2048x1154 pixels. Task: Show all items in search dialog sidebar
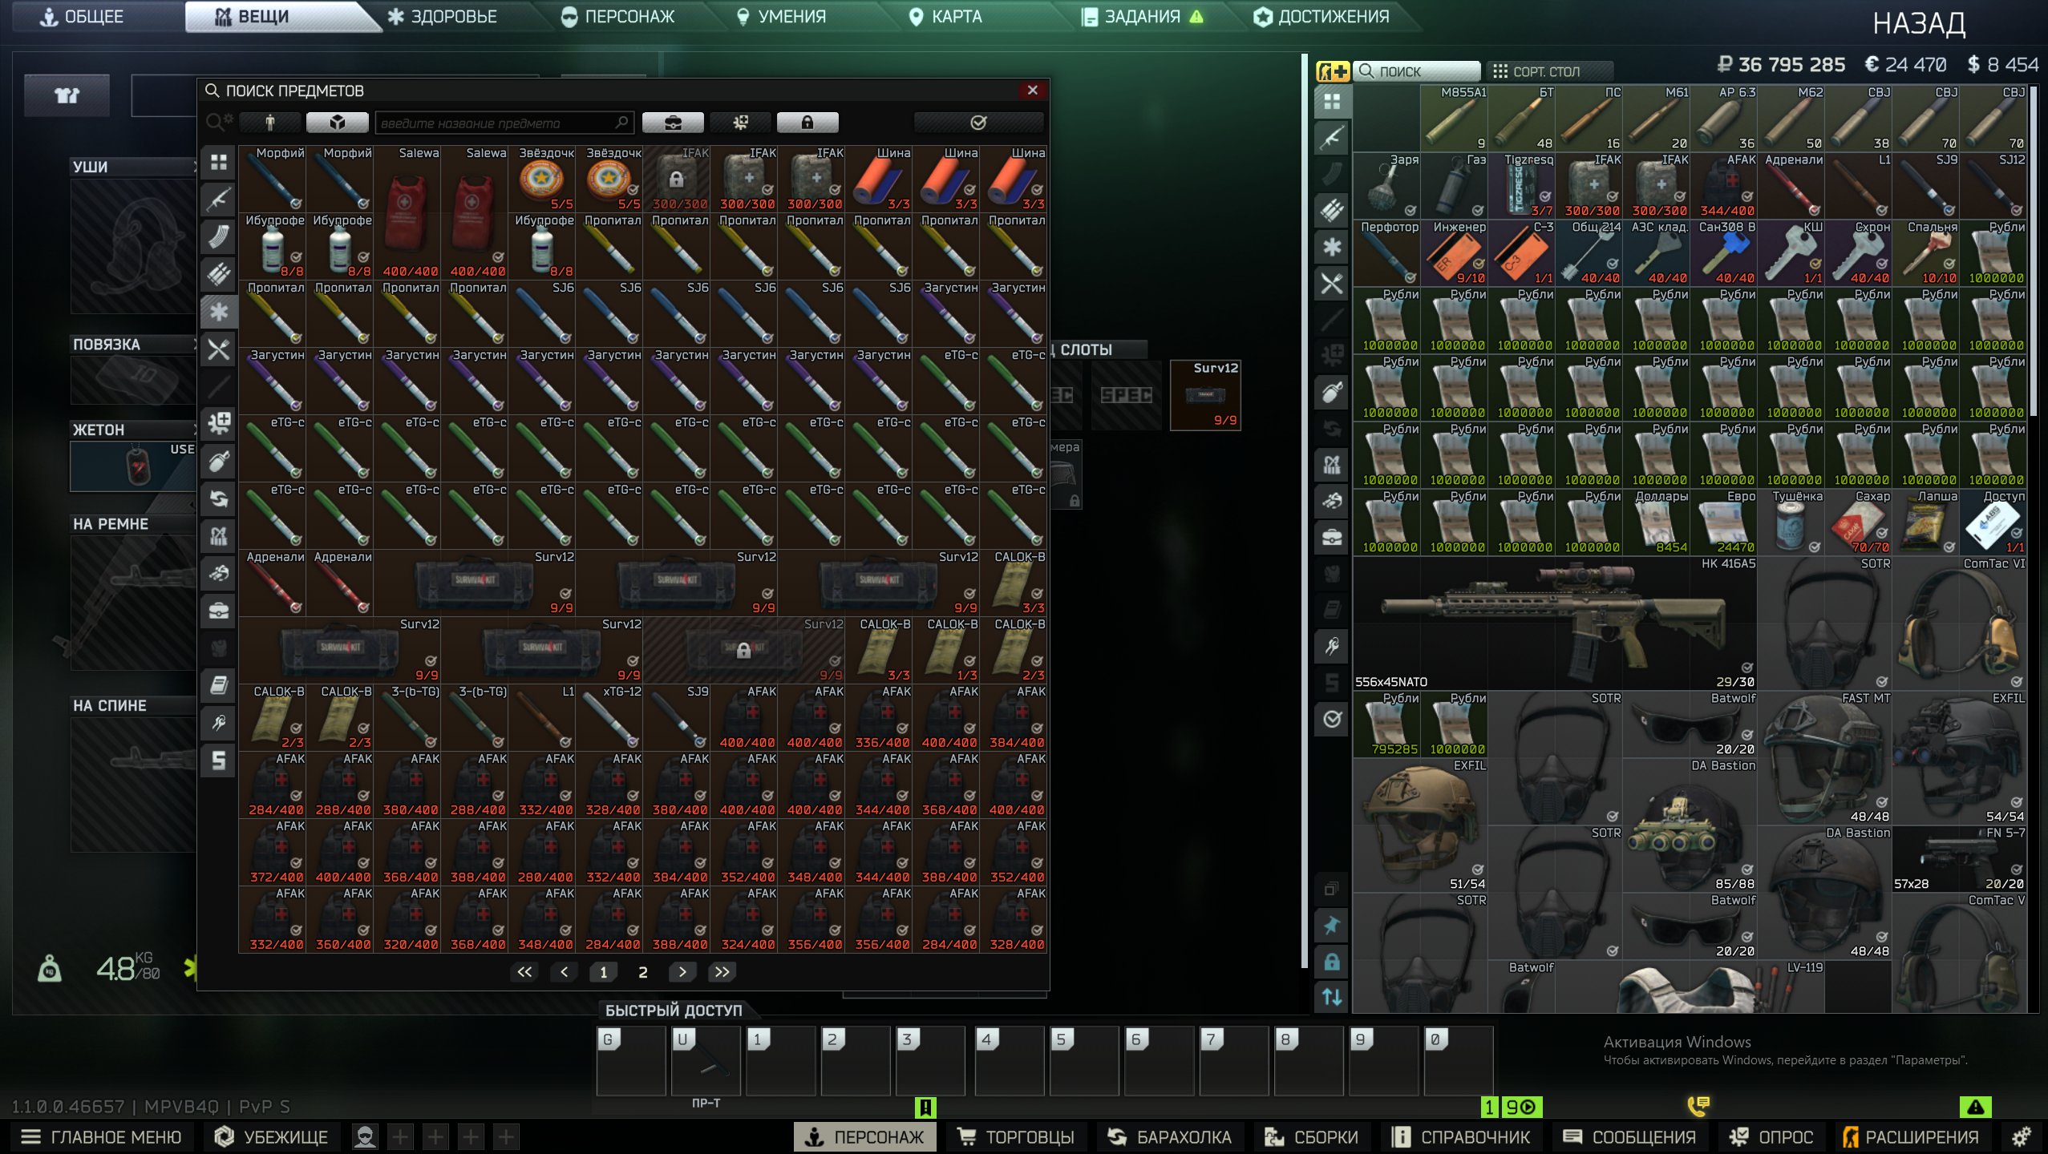pyautogui.click(x=219, y=163)
